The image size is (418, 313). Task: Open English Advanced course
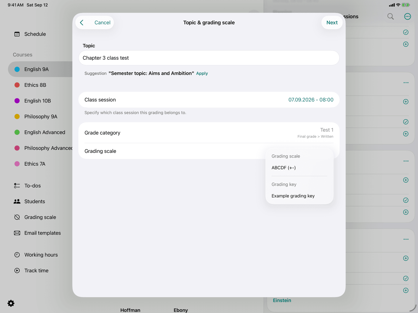(45, 133)
